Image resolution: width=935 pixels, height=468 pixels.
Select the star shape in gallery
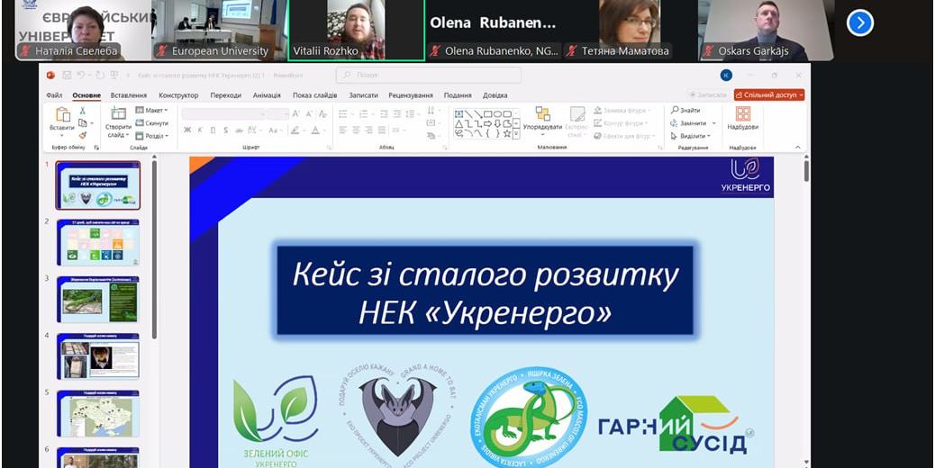coord(507,133)
